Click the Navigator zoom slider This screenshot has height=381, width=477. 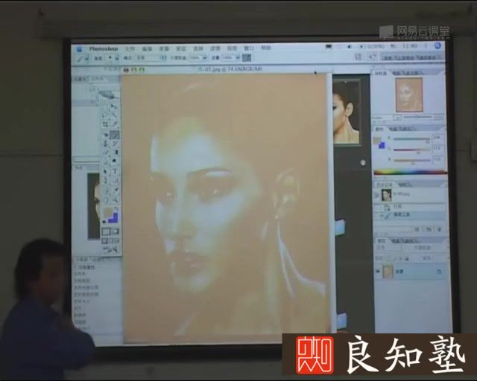419,117
